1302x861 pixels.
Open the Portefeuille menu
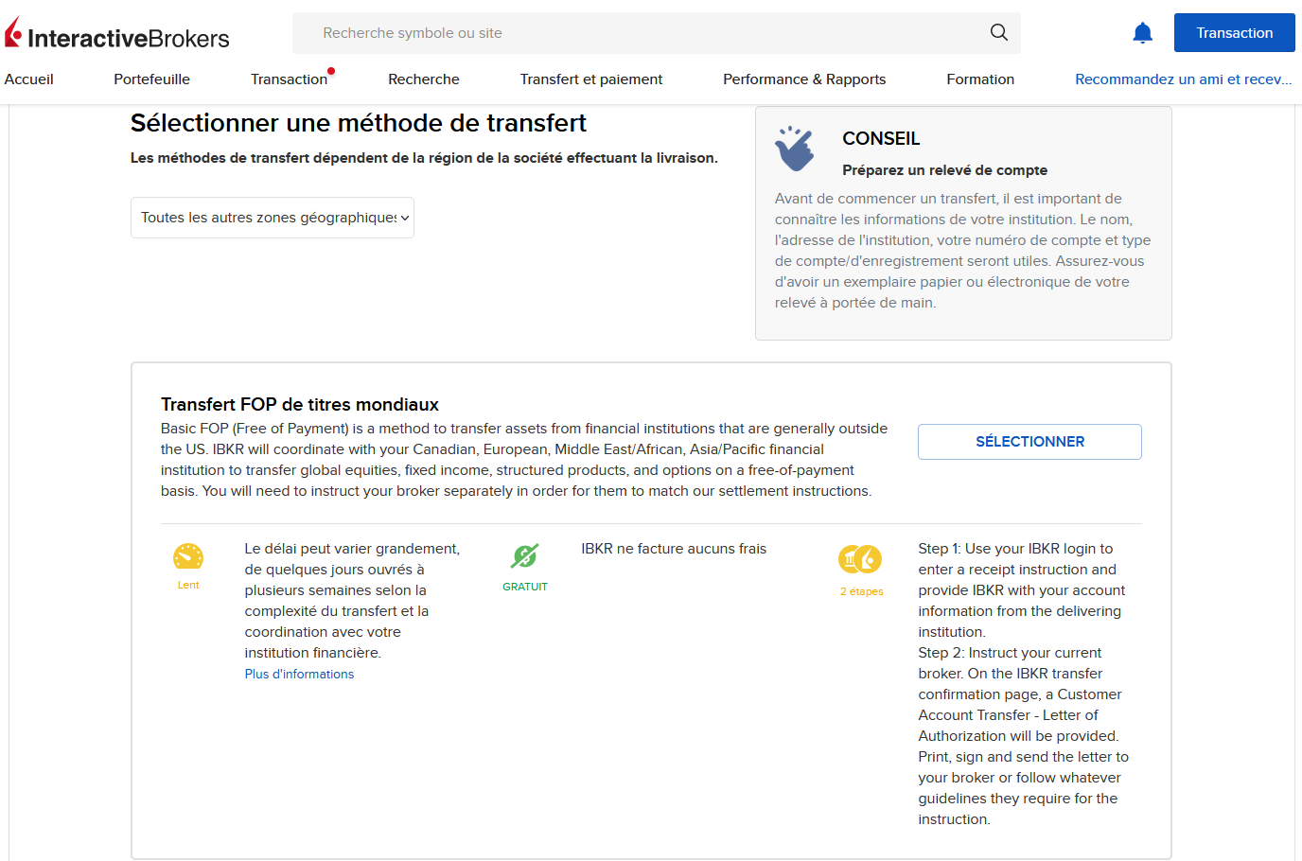(x=151, y=79)
